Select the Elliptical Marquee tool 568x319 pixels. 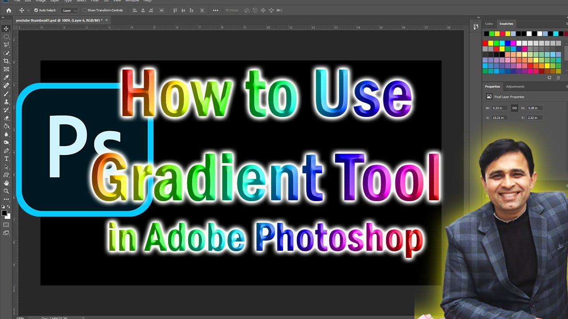click(x=6, y=37)
